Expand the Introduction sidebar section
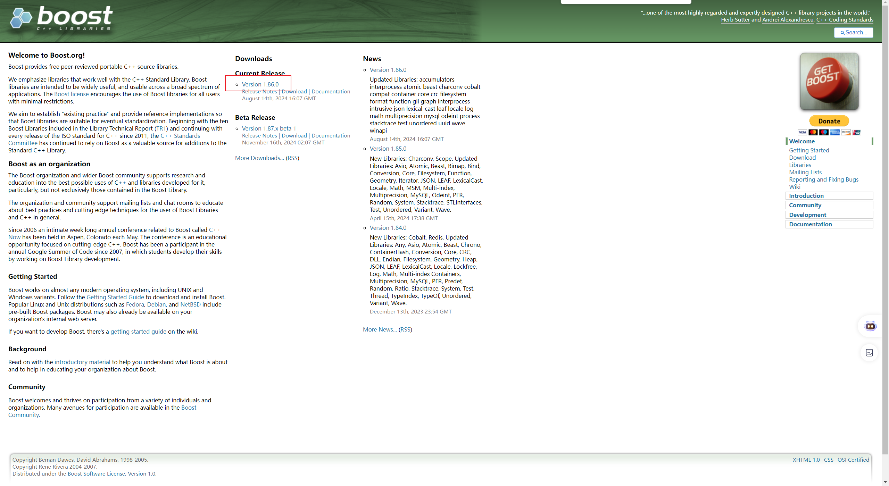This screenshot has width=889, height=486. coord(806,196)
